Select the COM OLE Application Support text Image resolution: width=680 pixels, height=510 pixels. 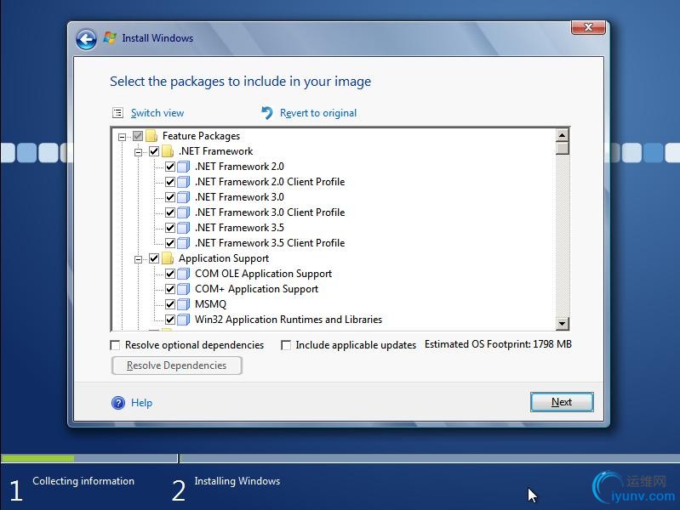[263, 274]
